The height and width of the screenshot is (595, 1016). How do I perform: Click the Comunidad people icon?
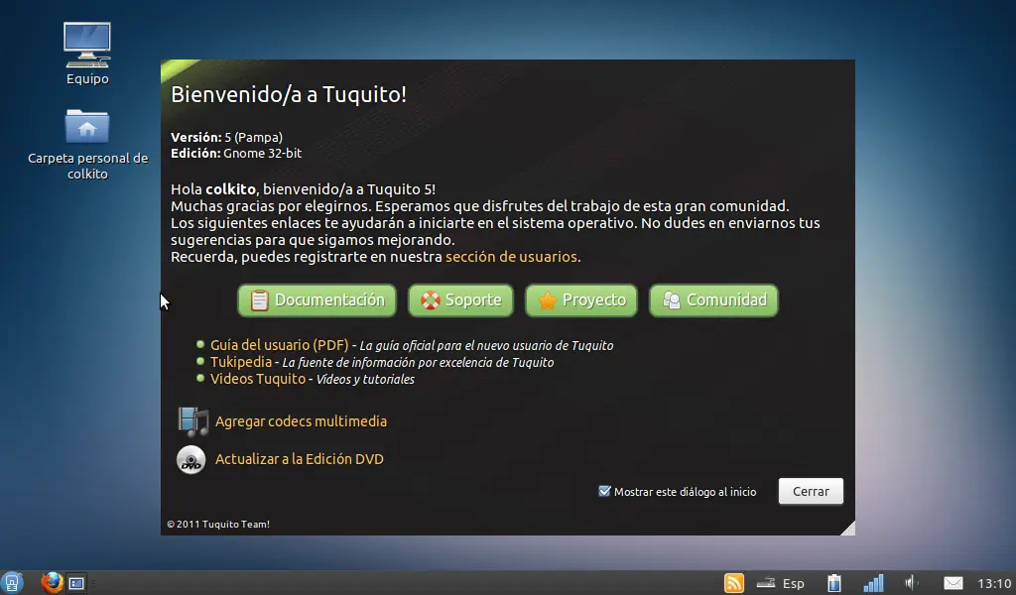tap(672, 300)
